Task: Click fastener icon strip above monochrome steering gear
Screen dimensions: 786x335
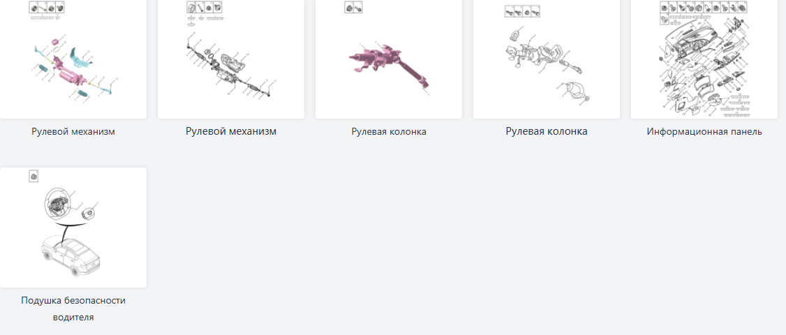Action: 205,7
